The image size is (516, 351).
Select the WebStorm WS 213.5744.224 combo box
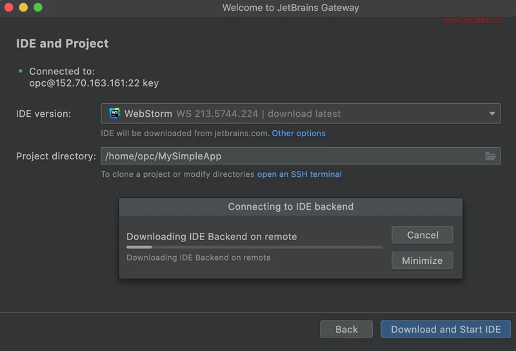(301, 114)
